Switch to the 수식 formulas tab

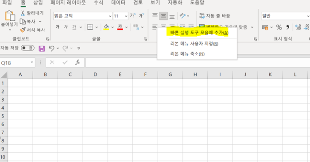click(98, 3)
